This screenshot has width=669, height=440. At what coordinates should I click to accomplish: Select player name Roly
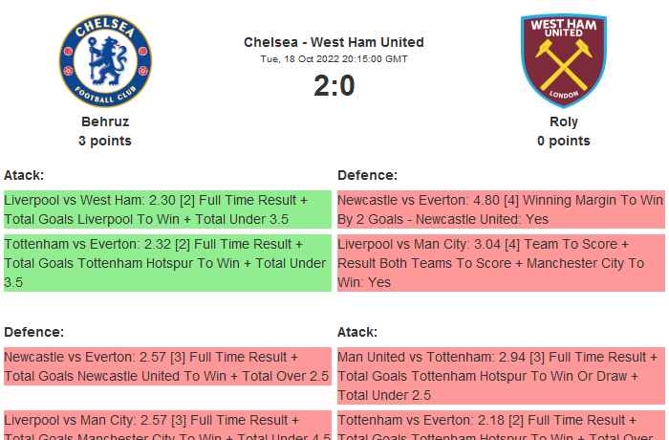pyautogui.click(x=564, y=121)
